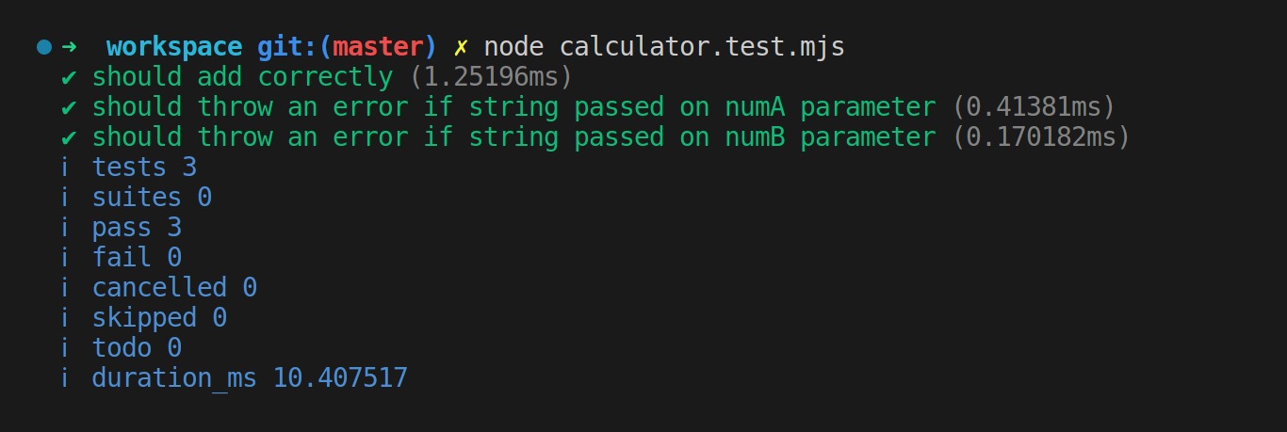
Task: Click the info icon beside "tests 3"
Action: click(66, 167)
